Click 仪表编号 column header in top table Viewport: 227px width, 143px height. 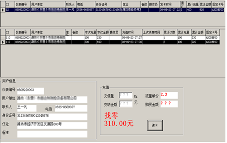[23, 5]
